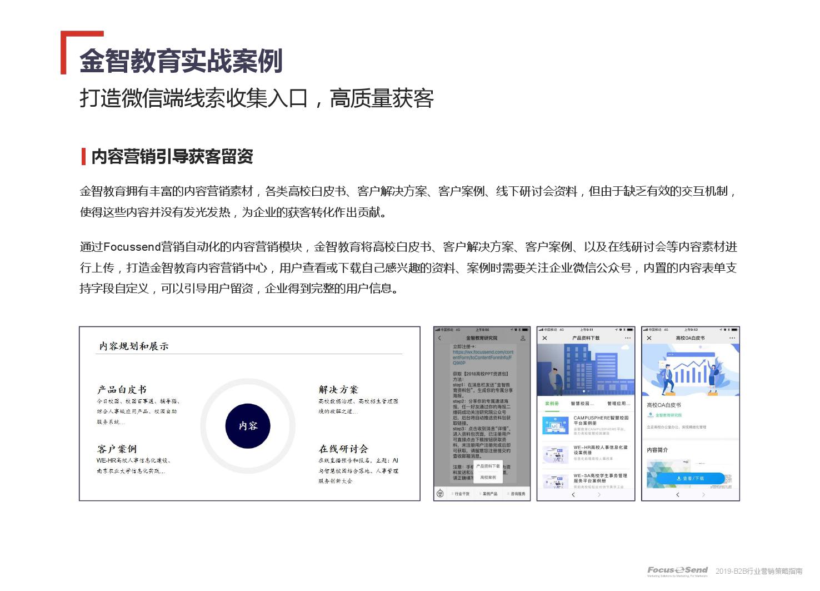The width and height of the screenshot is (820, 591).
Task: Select 高校案例 in the popup menu
Action: click(x=488, y=477)
